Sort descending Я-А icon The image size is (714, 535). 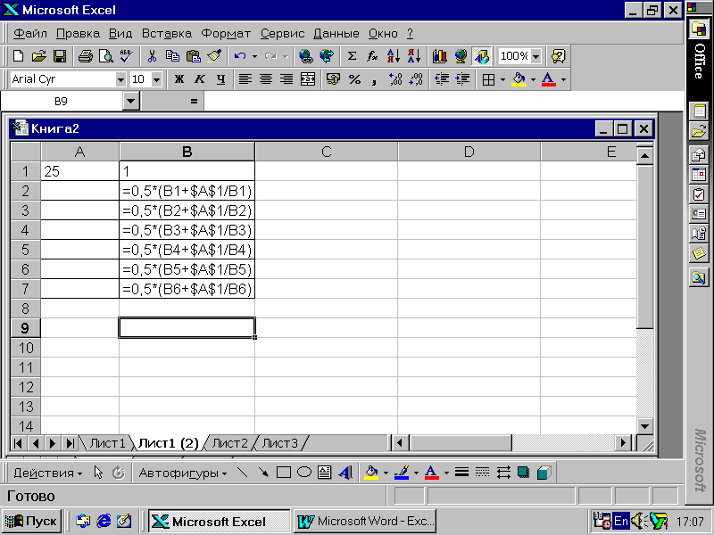pos(414,56)
